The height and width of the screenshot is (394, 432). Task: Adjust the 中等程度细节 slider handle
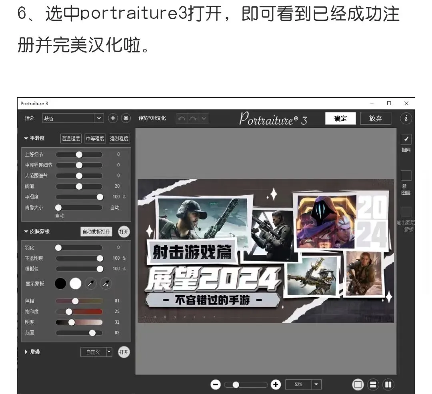tap(79, 165)
